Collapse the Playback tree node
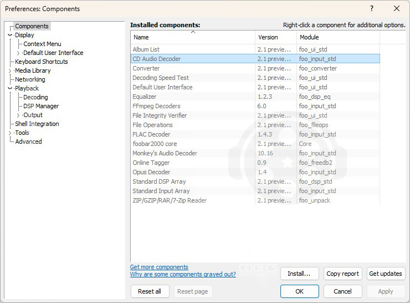This screenshot has height=303, width=410. coord(10,89)
